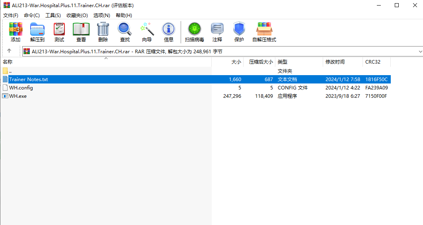Open the 注释 (Comment) icon
The height and width of the screenshot is (225, 423).
pyautogui.click(x=217, y=29)
